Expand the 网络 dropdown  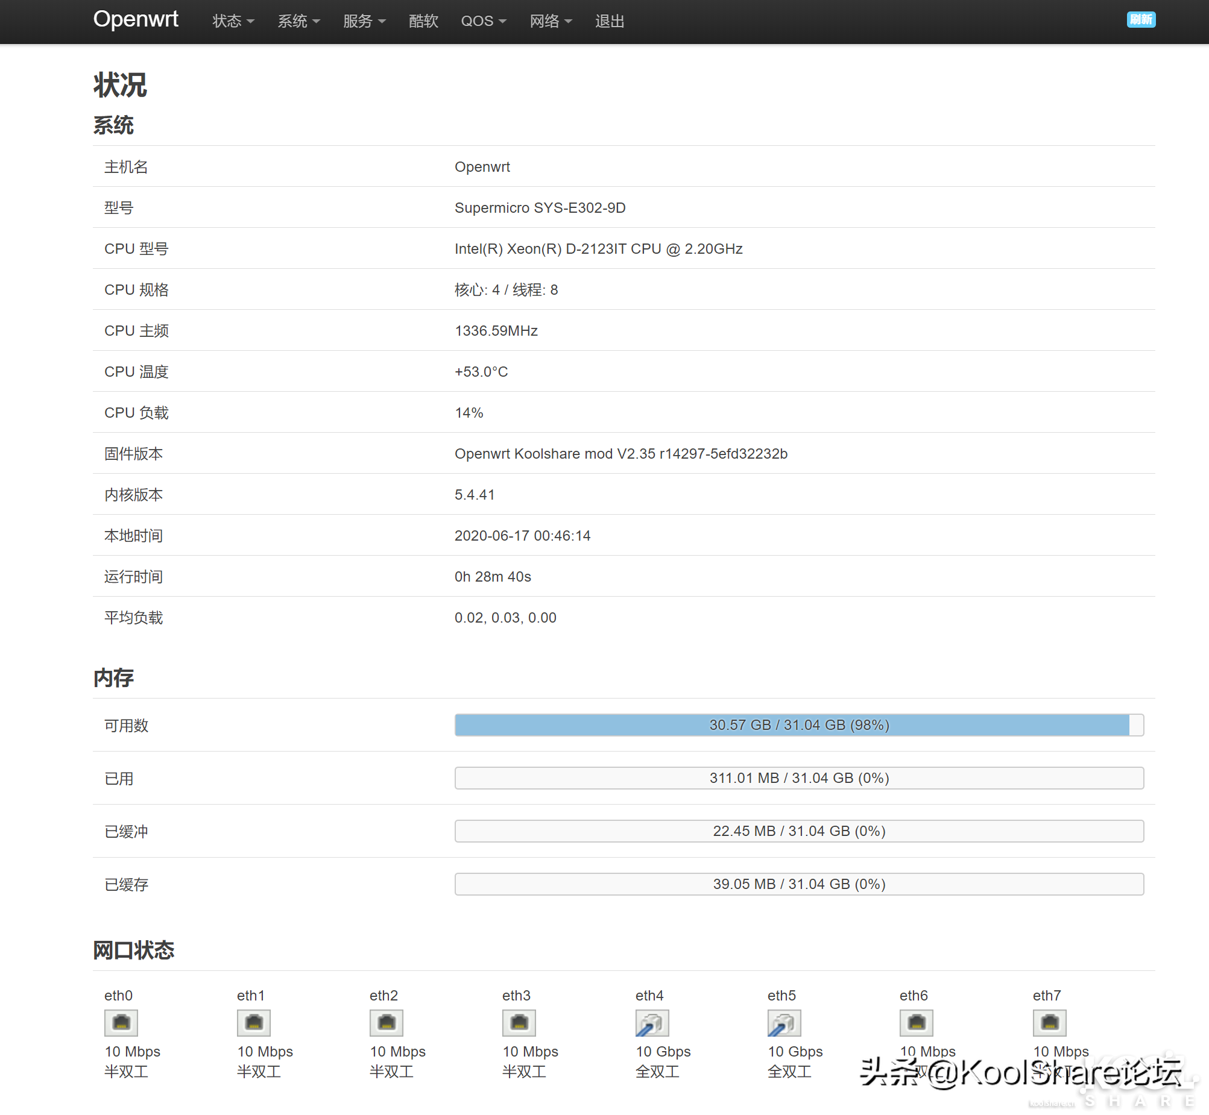(x=551, y=21)
